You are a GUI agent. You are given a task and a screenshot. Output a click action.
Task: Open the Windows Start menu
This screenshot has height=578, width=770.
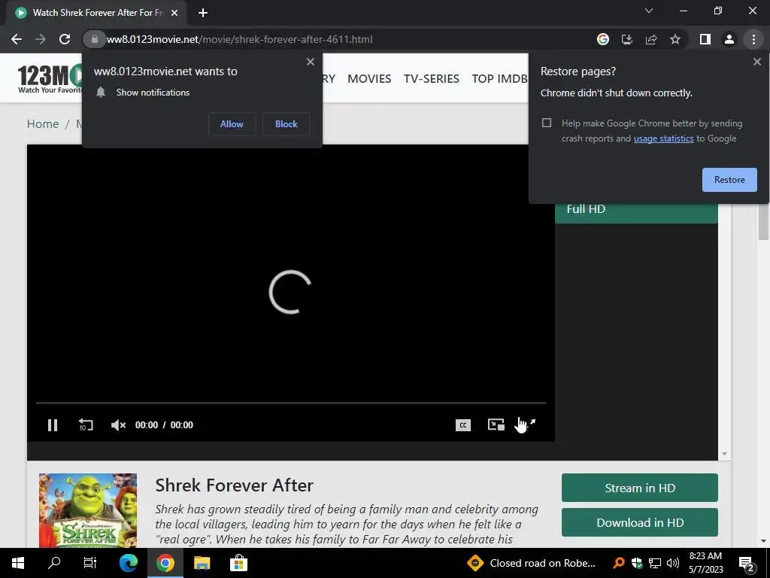coord(18,563)
